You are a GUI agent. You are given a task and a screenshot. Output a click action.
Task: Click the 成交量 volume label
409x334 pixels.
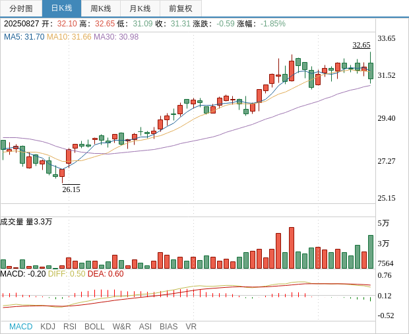point(13,222)
